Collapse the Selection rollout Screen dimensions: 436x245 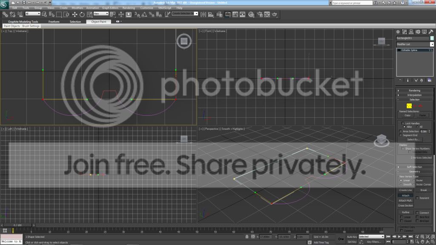pos(414,100)
